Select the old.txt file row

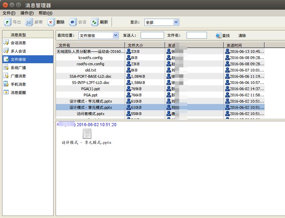[91, 70]
